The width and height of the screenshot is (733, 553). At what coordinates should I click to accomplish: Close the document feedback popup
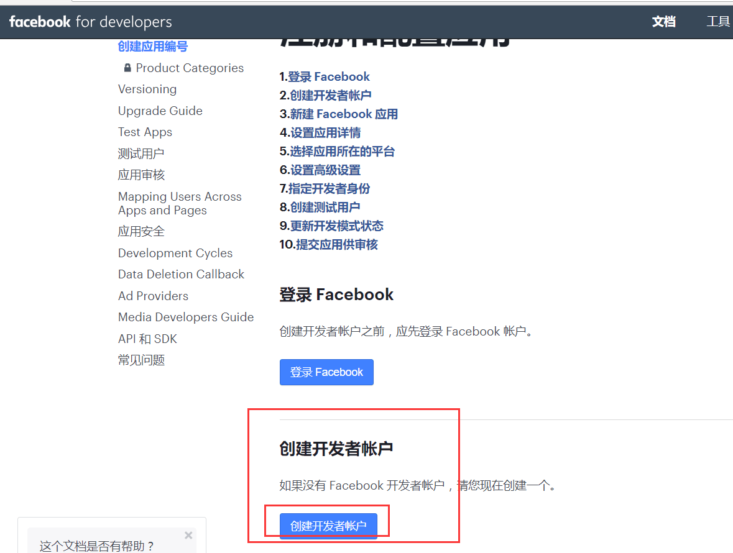(188, 535)
